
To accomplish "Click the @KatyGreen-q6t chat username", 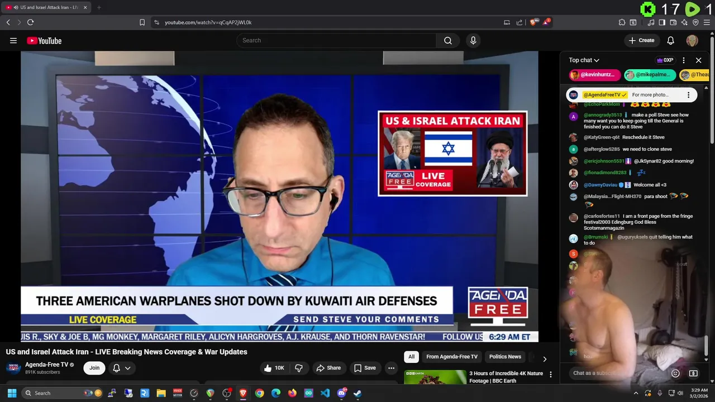I will point(602,137).
